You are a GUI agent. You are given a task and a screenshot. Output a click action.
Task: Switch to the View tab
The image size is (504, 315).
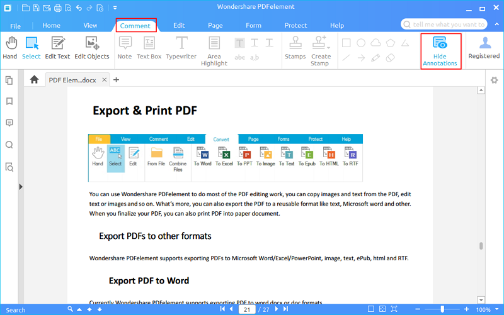click(x=90, y=25)
